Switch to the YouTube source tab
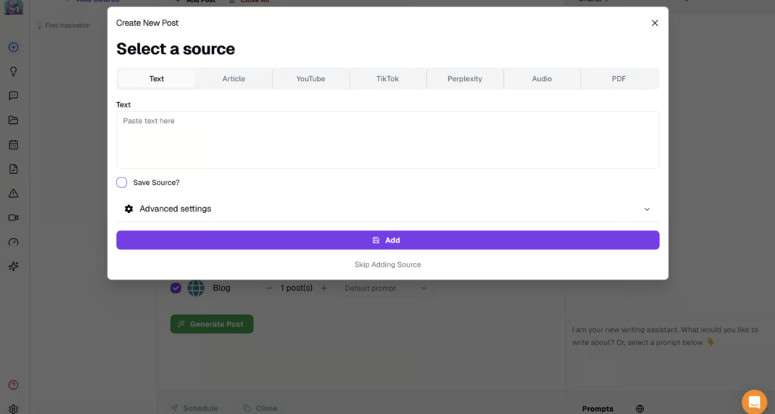 pos(310,79)
